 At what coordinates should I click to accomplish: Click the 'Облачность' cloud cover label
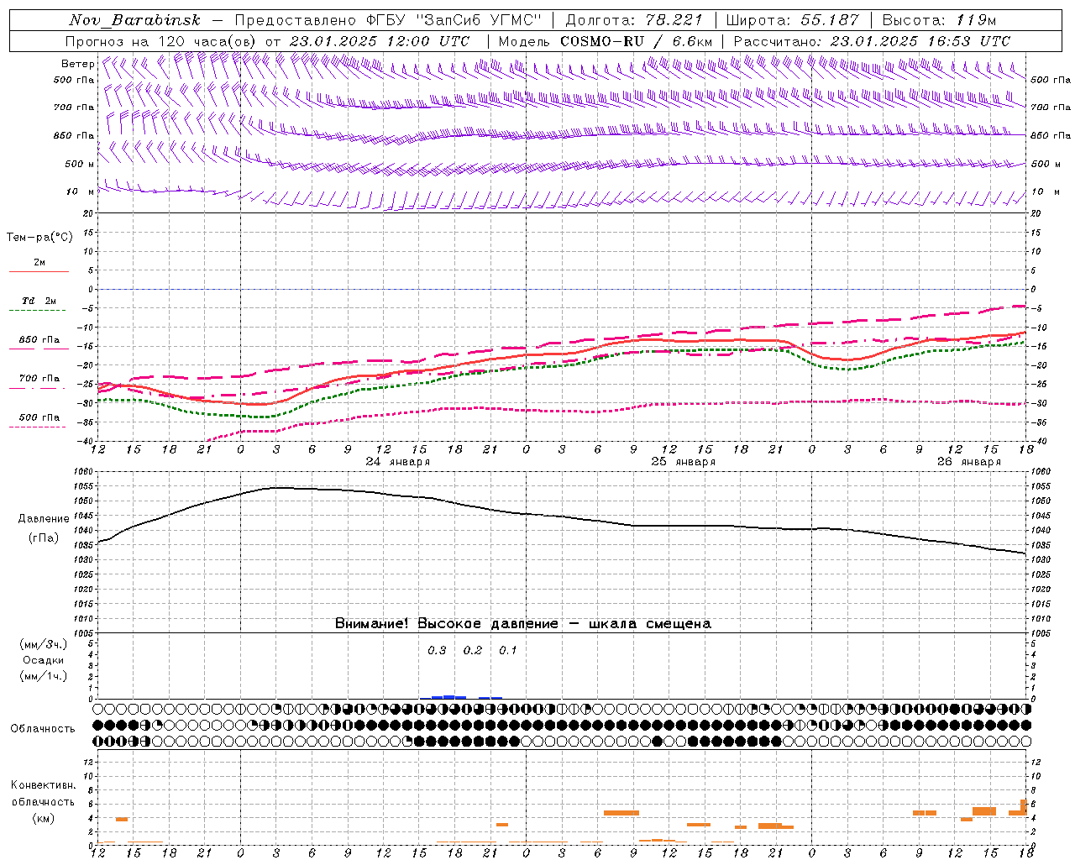[x=43, y=729]
